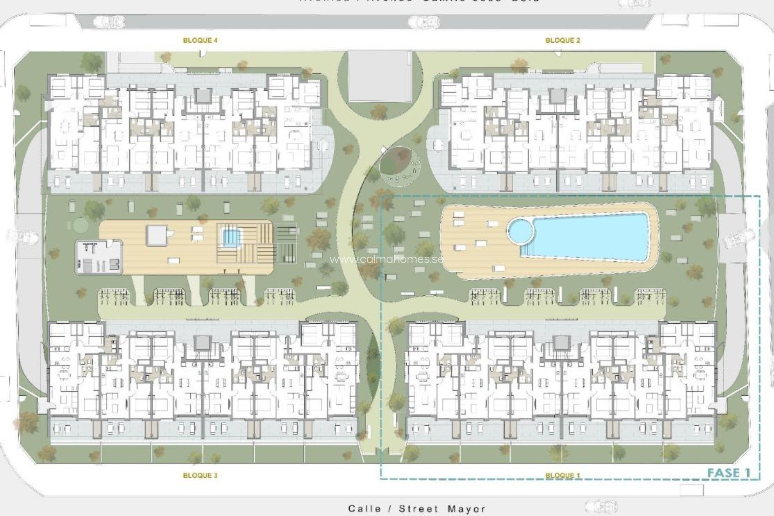Click the BLOQUE 4 label
Screen dimensions: 774x516
(200, 40)
